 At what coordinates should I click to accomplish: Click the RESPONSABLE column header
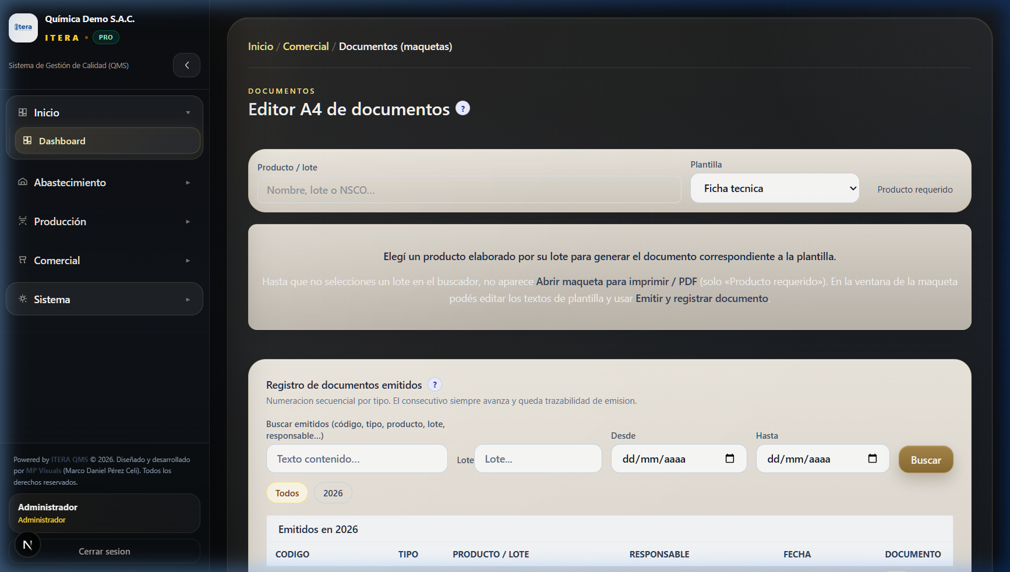point(659,555)
